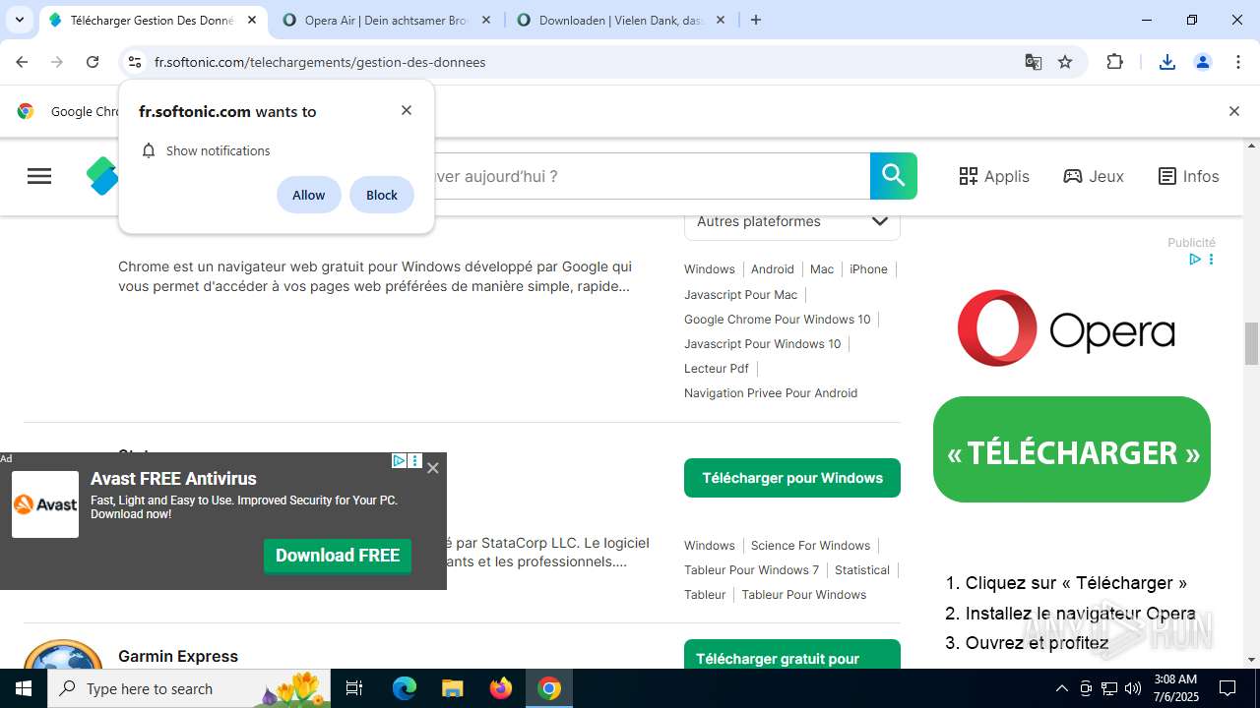Viewport: 1260px width, 708px height.
Task: Click the address bar URL
Action: 320,62
